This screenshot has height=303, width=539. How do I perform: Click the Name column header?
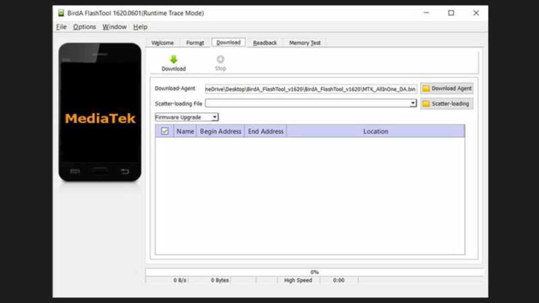tap(185, 131)
